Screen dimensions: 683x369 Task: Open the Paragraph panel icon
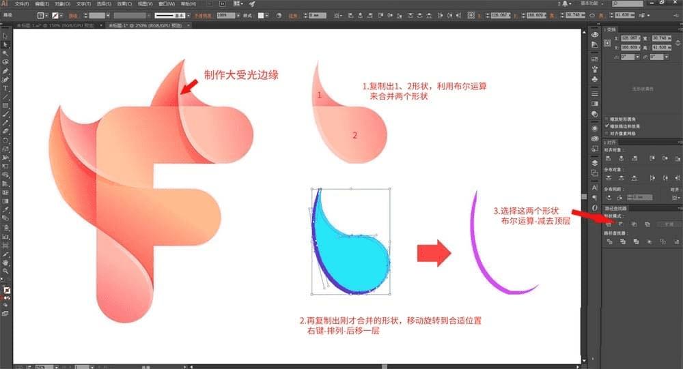point(595,198)
